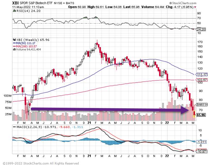Click the volume bars icon in the legend
Screen dimensions: 223x168
(14, 49)
